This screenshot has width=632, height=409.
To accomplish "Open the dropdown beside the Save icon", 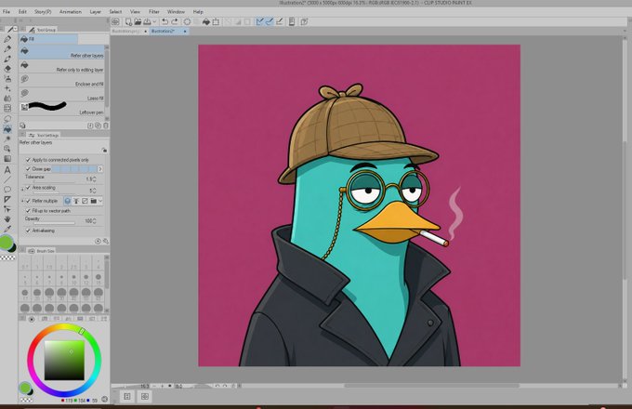I will pyautogui.click(x=154, y=21).
